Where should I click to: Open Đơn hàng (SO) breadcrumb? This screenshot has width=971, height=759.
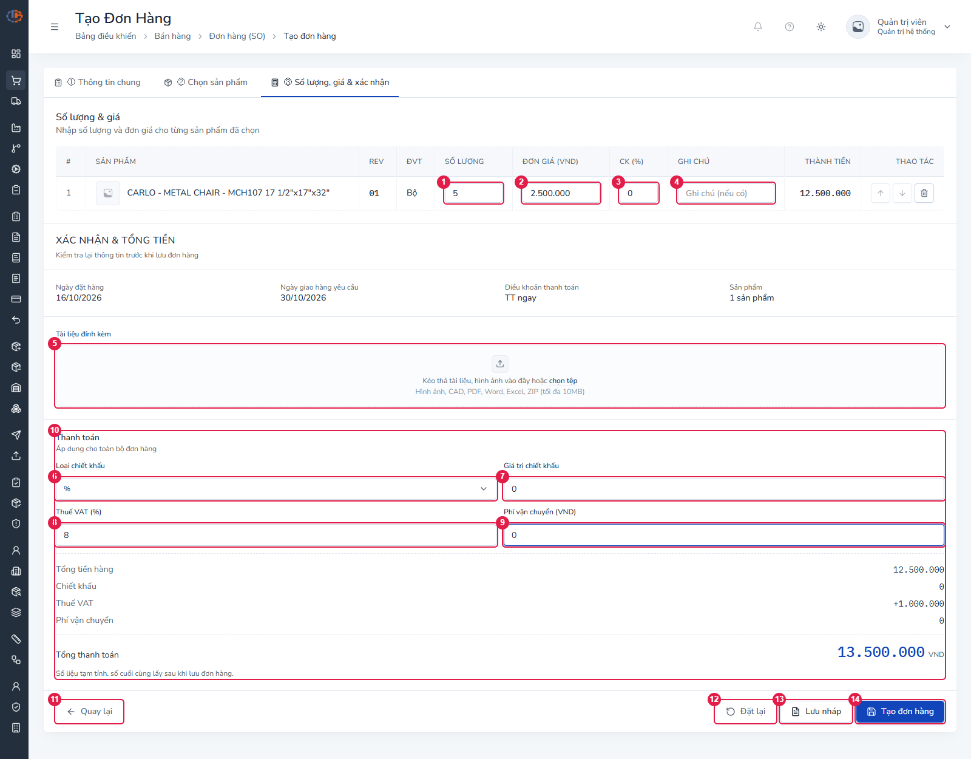pos(237,36)
